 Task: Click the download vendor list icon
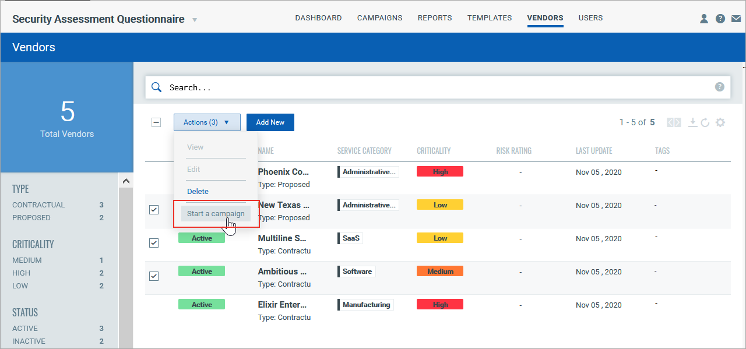pos(692,122)
